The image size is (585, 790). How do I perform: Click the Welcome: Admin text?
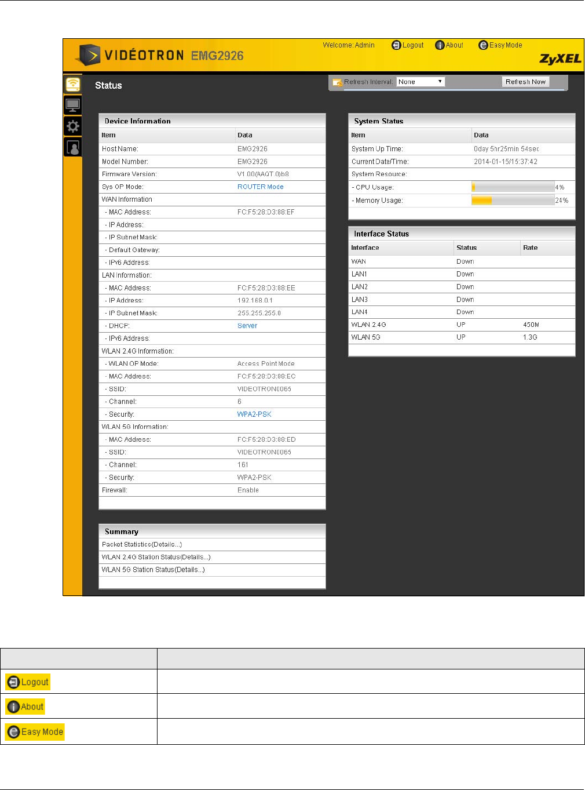click(349, 45)
